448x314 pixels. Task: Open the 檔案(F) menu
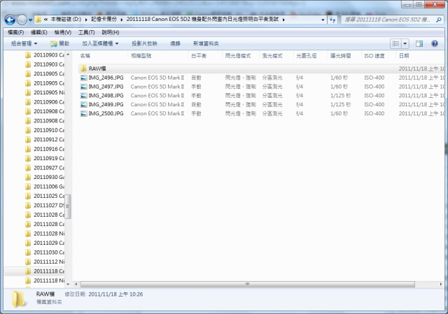tap(15, 33)
